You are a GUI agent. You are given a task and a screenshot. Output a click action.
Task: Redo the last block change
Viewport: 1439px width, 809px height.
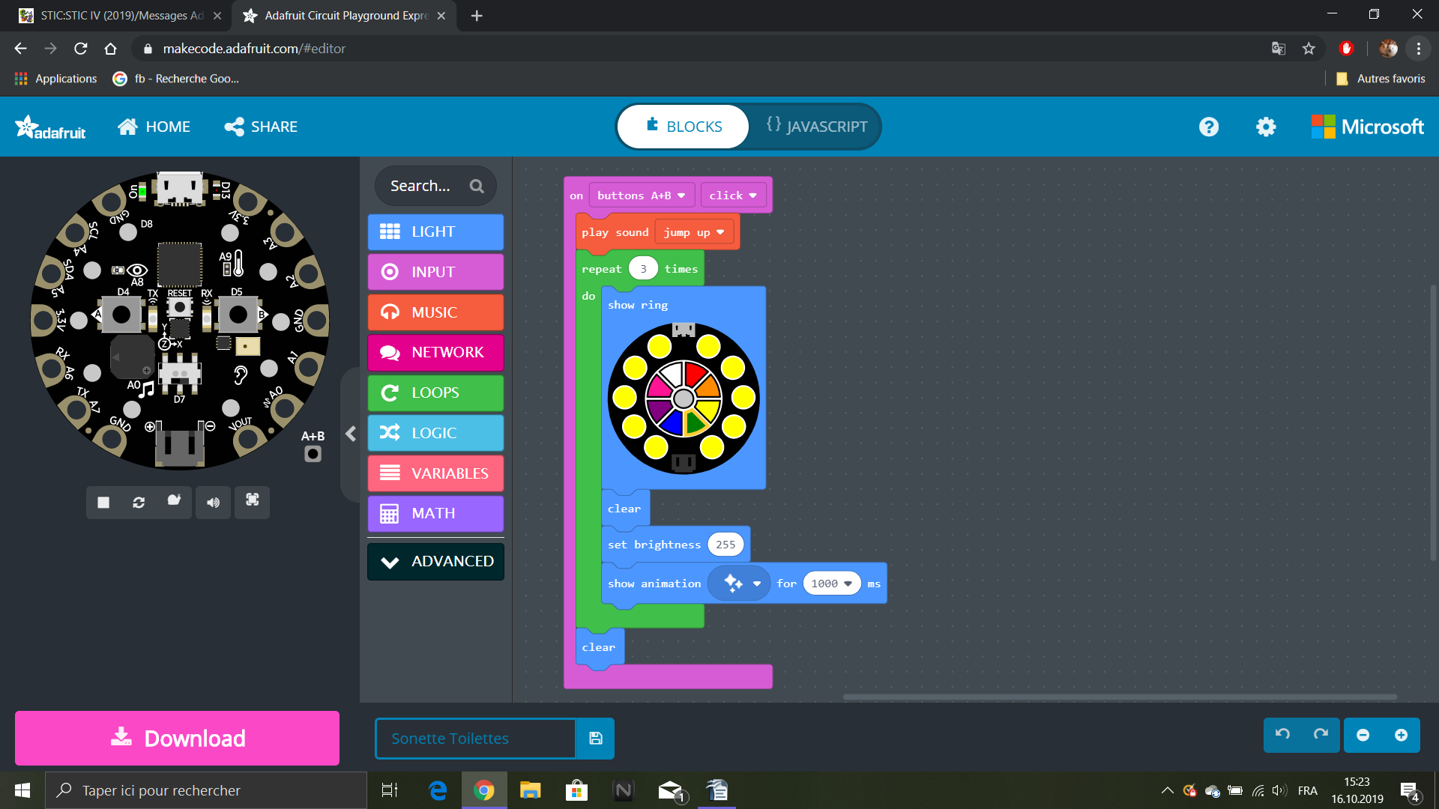click(1321, 735)
